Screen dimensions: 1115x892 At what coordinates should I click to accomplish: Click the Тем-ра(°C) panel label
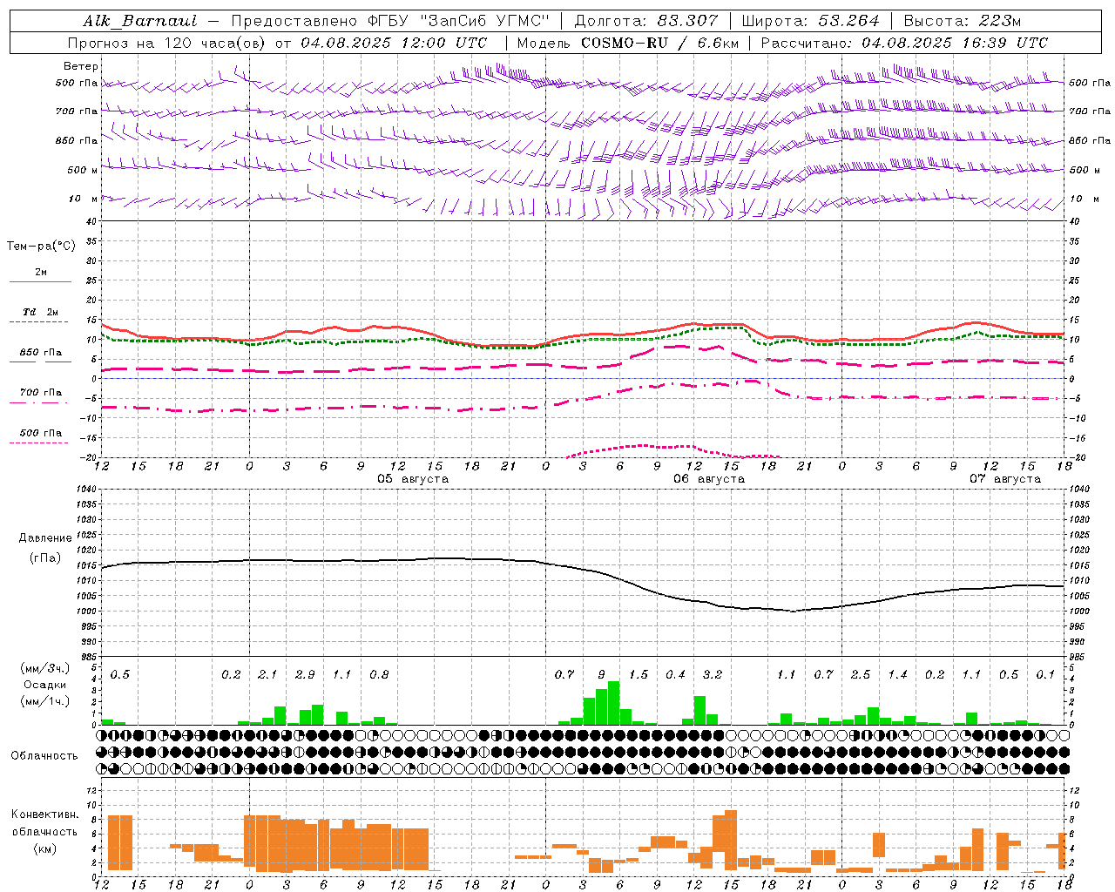(41, 247)
